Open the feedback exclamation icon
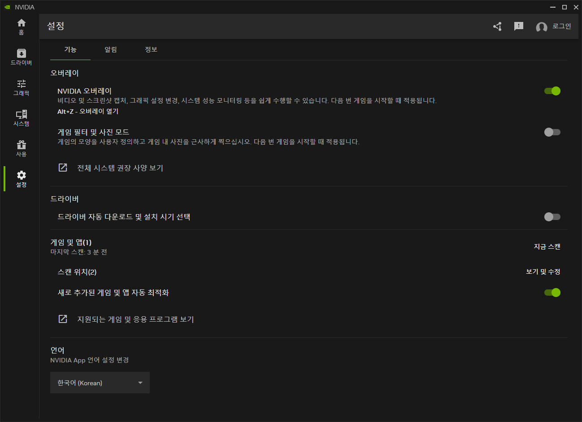 519,26
